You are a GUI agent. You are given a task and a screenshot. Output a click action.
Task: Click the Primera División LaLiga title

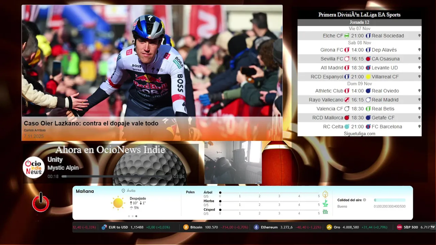pyautogui.click(x=359, y=15)
